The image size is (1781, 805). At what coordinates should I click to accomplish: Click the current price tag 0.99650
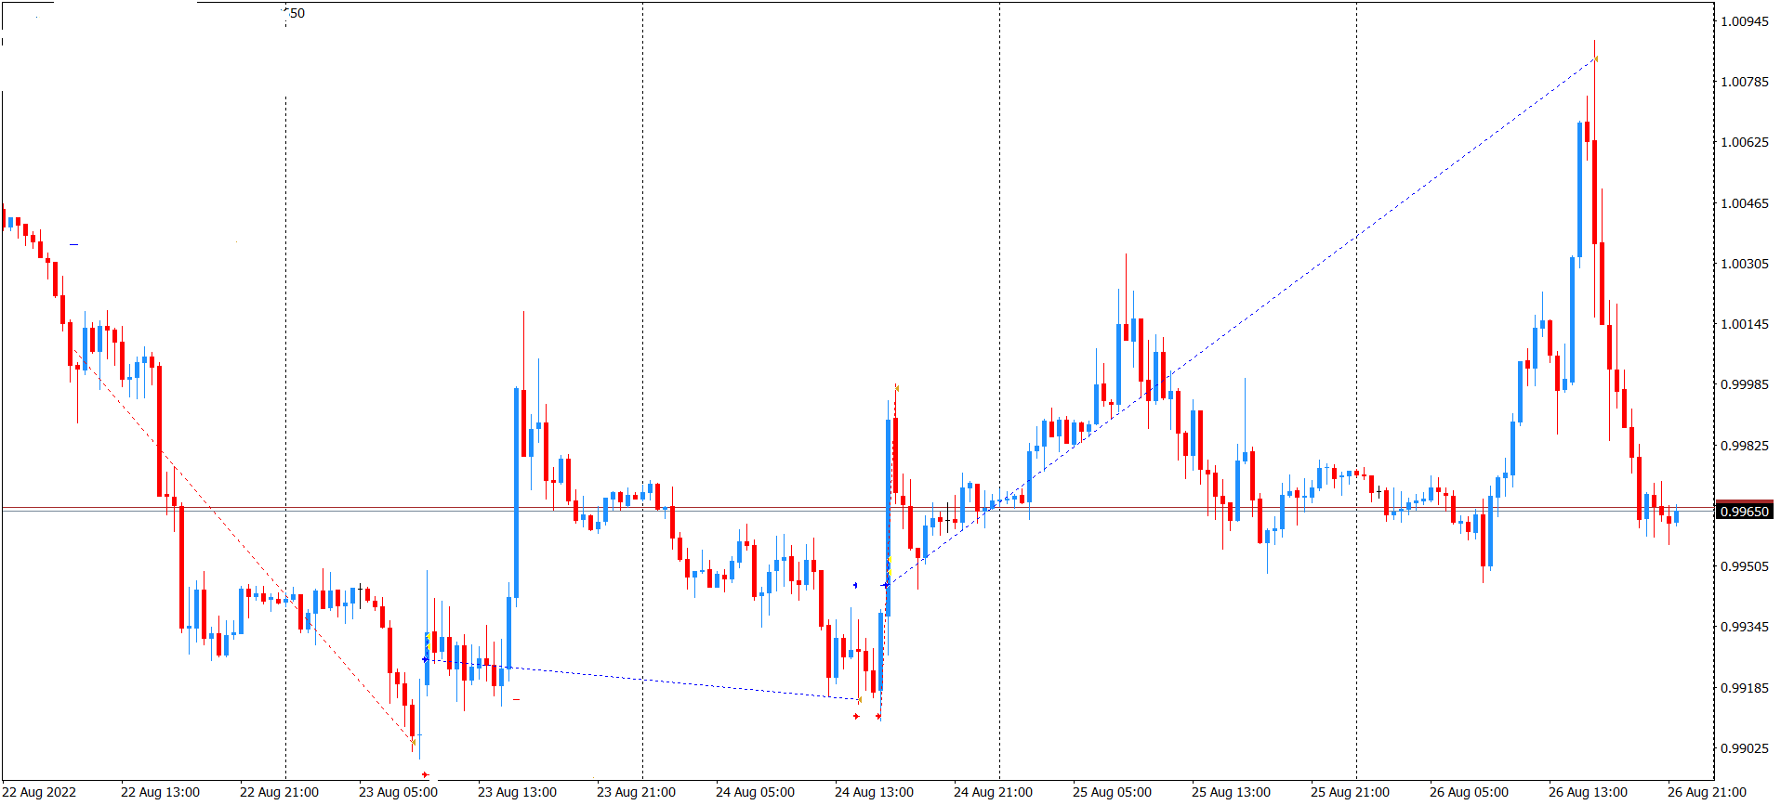pos(1745,512)
